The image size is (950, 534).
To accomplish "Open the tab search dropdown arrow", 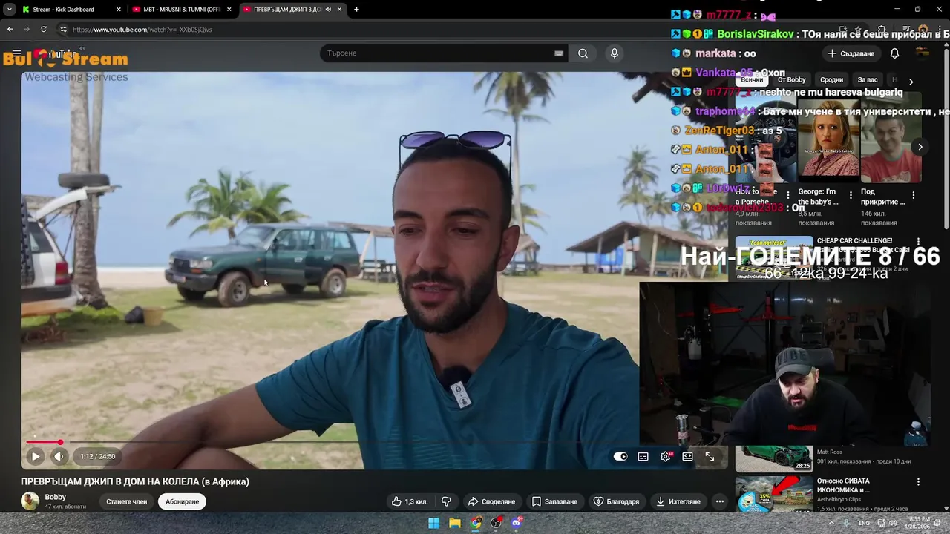I will tap(9, 10).
